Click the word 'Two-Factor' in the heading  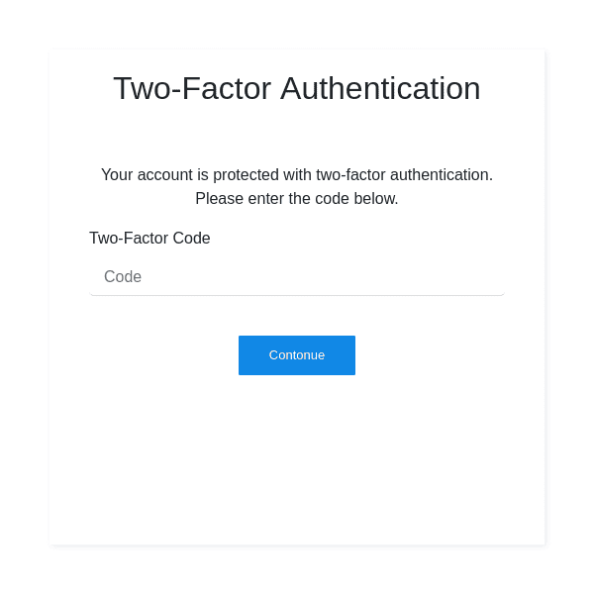(192, 88)
